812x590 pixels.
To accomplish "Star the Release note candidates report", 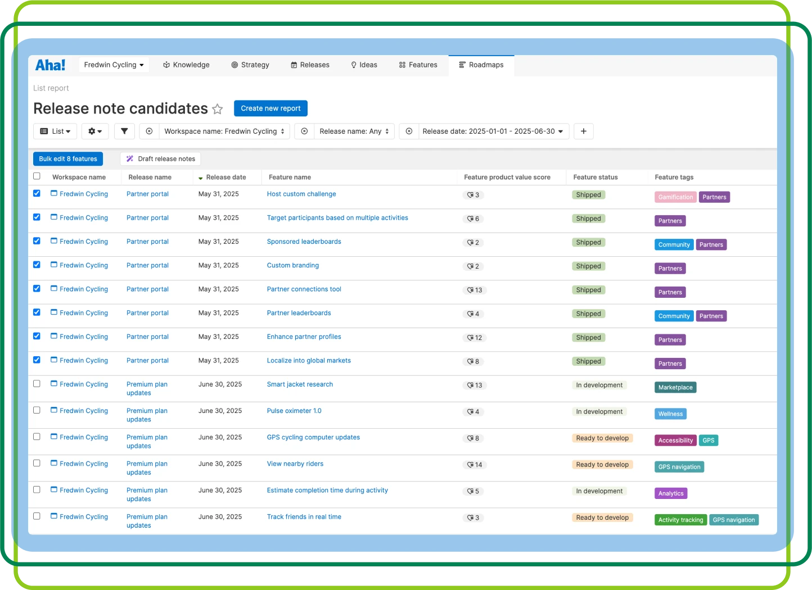I will tap(218, 109).
